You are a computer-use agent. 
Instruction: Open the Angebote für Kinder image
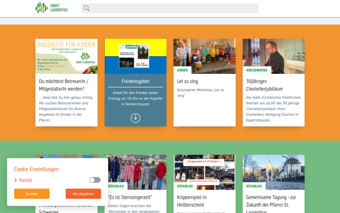click(x=66, y=56)
